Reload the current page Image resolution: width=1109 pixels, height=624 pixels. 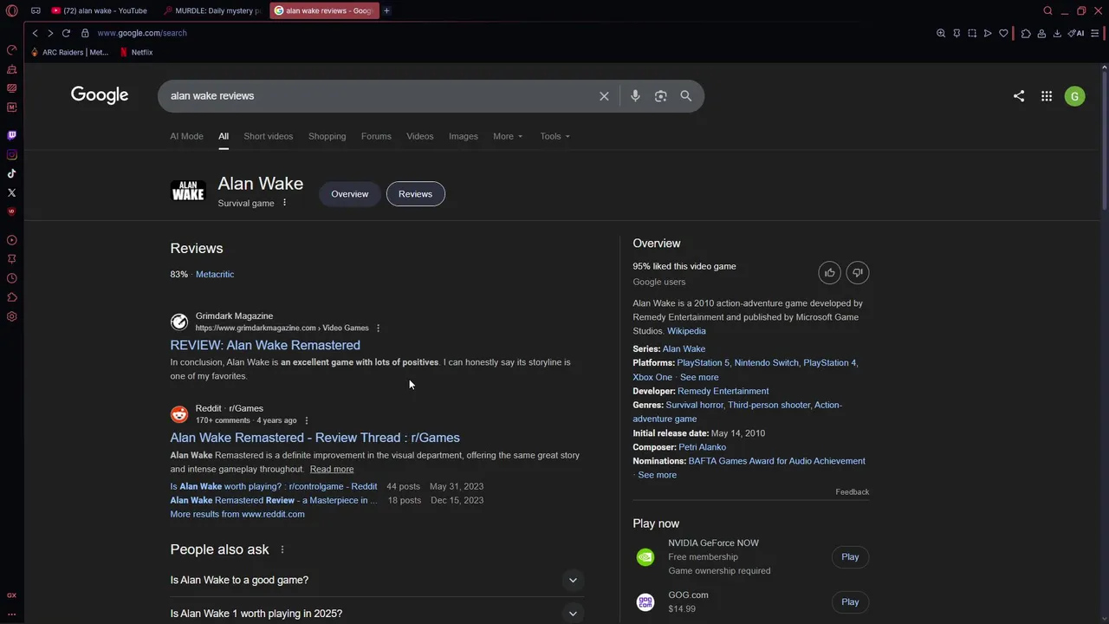point(66,33)
